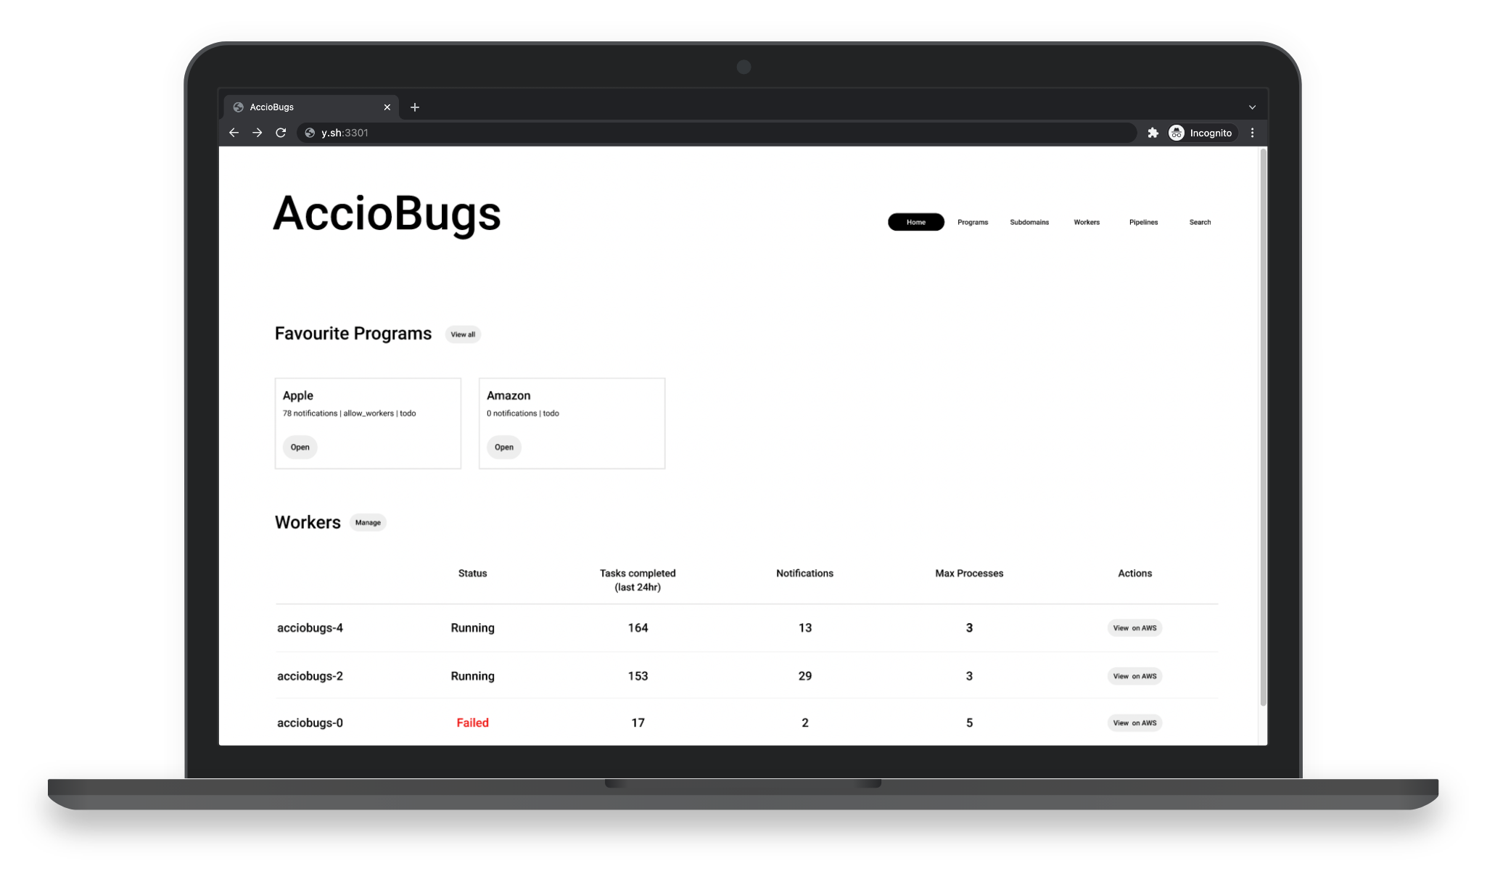Click the Apple card title
The image size is (1487, 874).
tap(298, 395)
